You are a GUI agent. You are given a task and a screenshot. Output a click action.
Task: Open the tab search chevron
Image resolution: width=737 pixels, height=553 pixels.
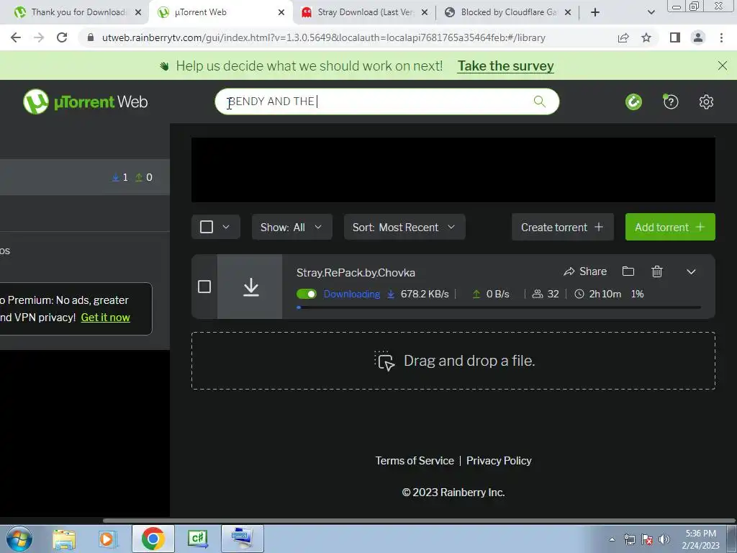coord(651,12)
